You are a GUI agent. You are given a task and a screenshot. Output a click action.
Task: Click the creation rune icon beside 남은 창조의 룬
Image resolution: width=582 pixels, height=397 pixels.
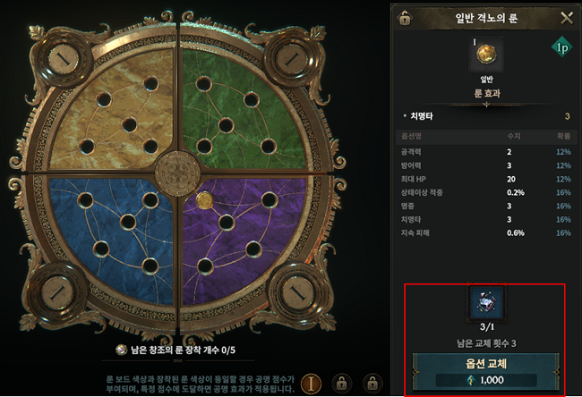(121, 350)
